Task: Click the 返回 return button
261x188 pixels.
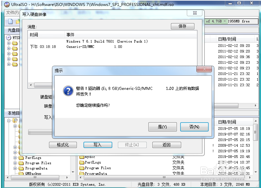Action: click(167, 145)
